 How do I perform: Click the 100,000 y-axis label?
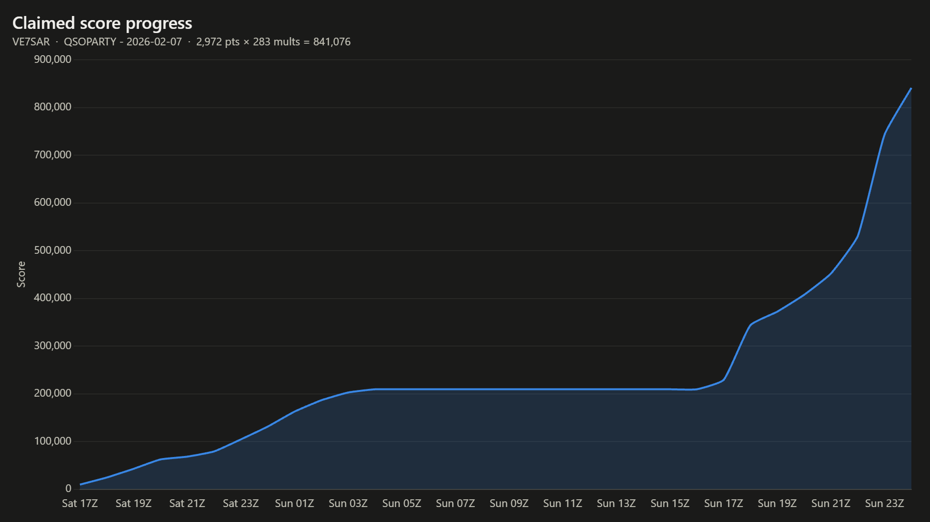tap(53, 441)
